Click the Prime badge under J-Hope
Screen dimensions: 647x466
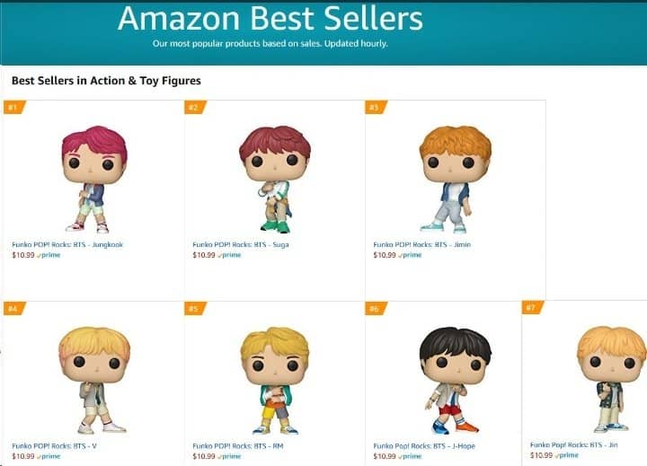pos(410,456)
